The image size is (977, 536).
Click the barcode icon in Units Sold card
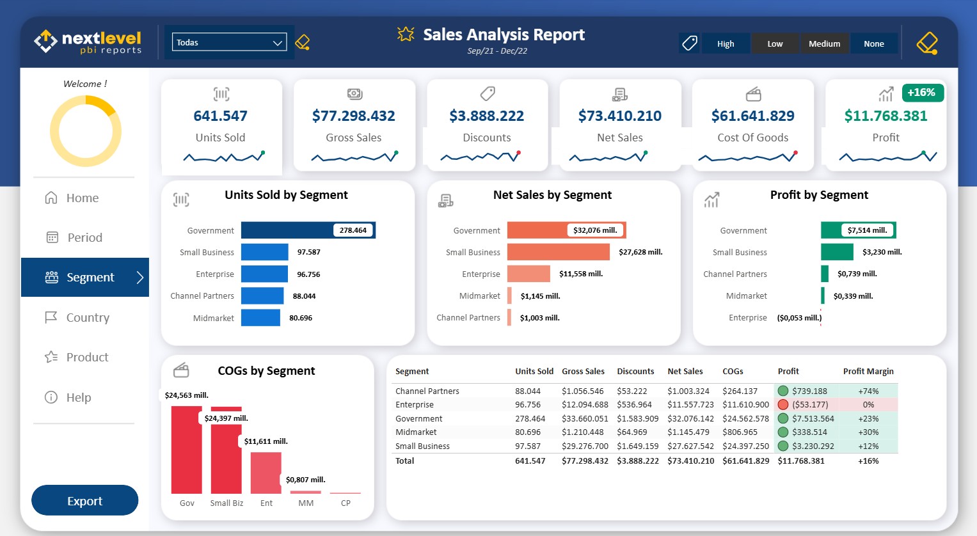point(221,95)
